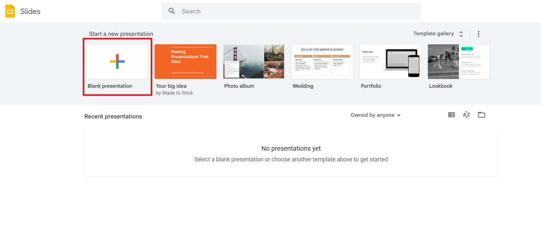541x225 pixels.
Task: Open the Lookbook template thumbnail
Action: point(459,62)
